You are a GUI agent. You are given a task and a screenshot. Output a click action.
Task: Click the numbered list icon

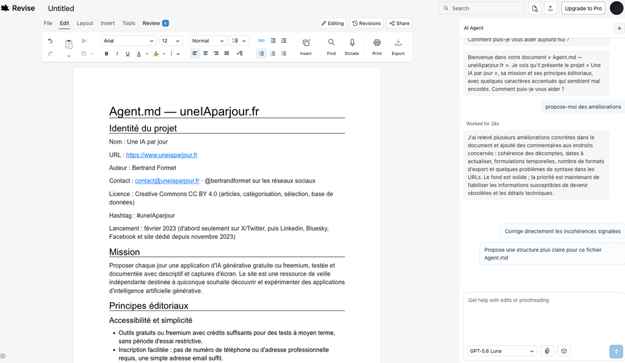(273, 53)
